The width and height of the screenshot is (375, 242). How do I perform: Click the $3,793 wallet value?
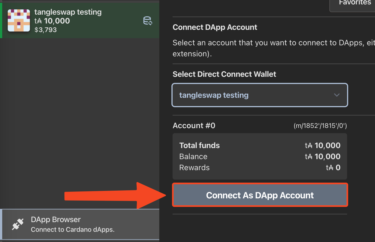click(x=46, y=30)
